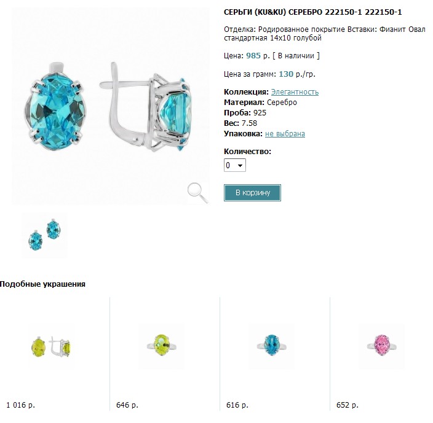Viewport: 433px width, 423px height.
Task: Click the "Подобные украшения" heading
Action: 42,284
